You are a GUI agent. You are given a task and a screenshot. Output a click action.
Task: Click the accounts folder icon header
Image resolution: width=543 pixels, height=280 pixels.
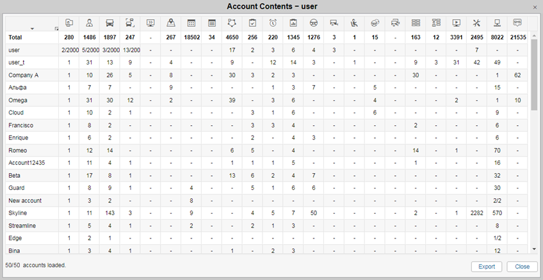(x=69, y=23)
